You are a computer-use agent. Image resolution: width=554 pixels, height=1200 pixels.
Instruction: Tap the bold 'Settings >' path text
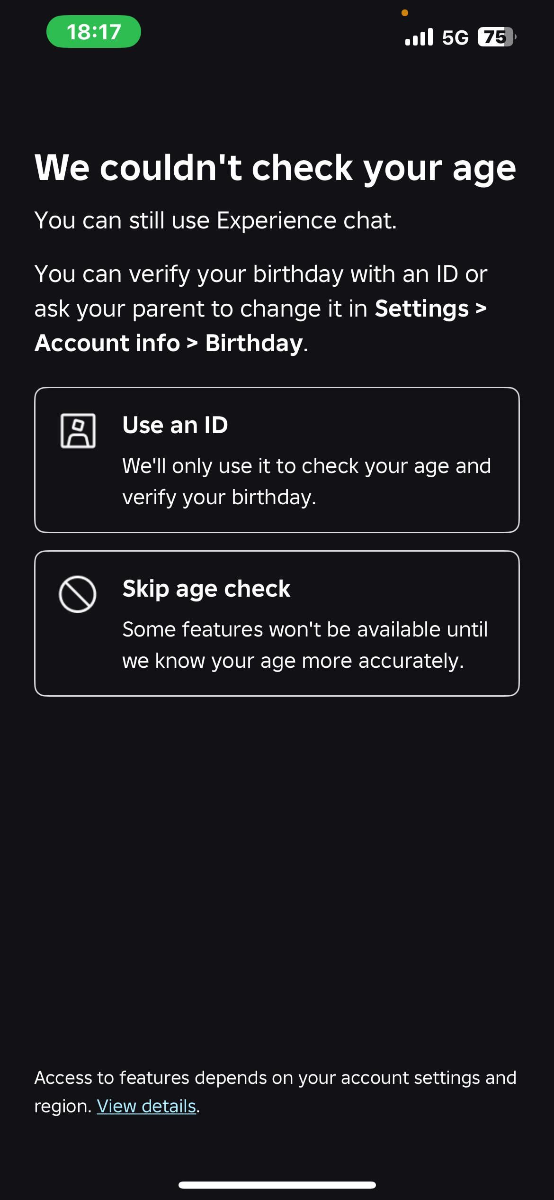(430, 309)
